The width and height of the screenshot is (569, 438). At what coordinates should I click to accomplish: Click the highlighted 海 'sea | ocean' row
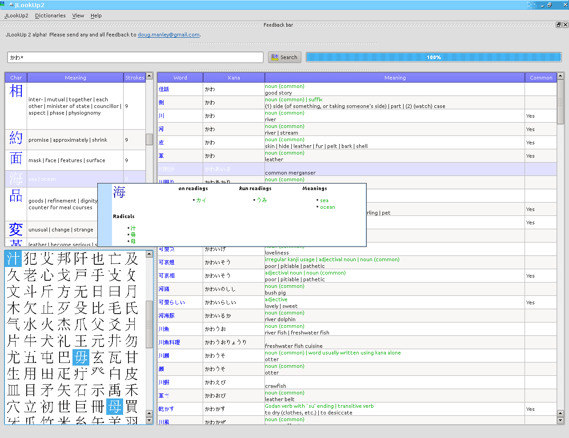click(x=75, y=179)
